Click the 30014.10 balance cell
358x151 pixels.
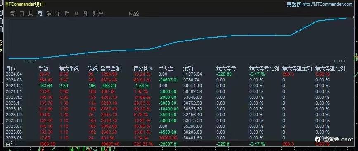pyautogui.click(x=192, y=86)
